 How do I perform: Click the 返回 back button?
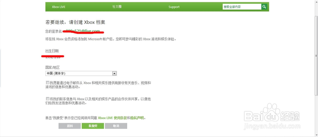70,126
